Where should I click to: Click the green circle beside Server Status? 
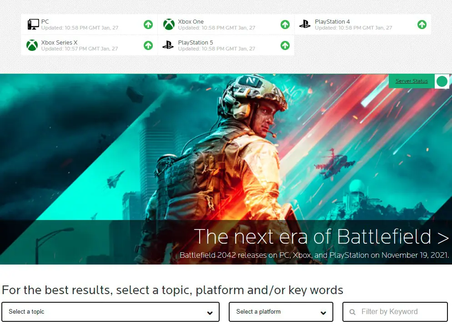click(442, 81)
